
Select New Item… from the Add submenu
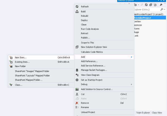(21, 58)
